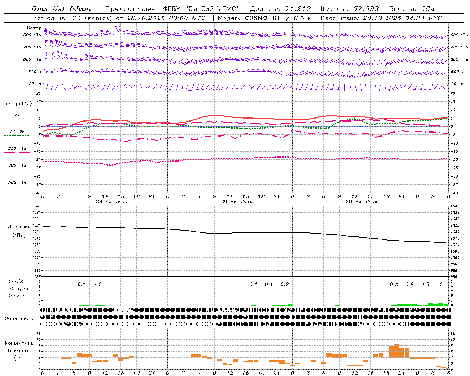Screen dimensions: 470x376
Task: Click the station name Oms_Ust_Ishim
Action: [61, 9]
